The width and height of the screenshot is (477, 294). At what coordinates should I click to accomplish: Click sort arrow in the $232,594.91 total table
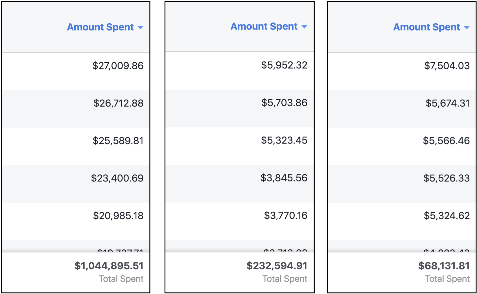point(304,27)
